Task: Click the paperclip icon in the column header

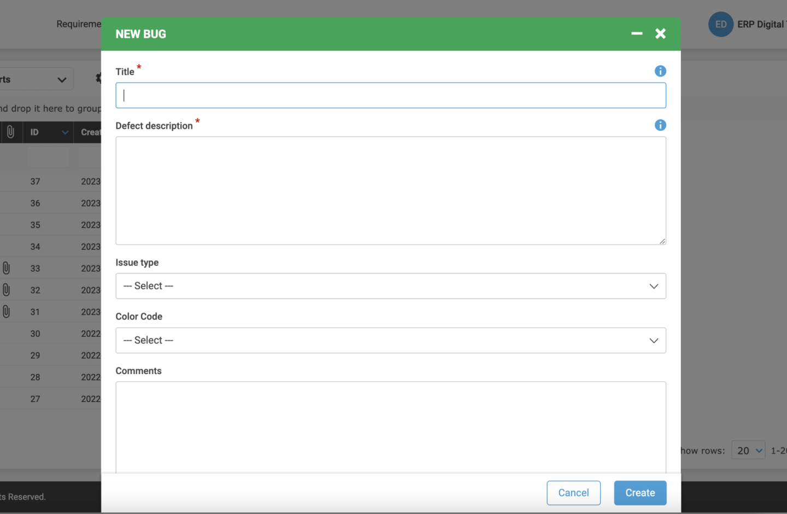Action: click(x=11, y=132)
